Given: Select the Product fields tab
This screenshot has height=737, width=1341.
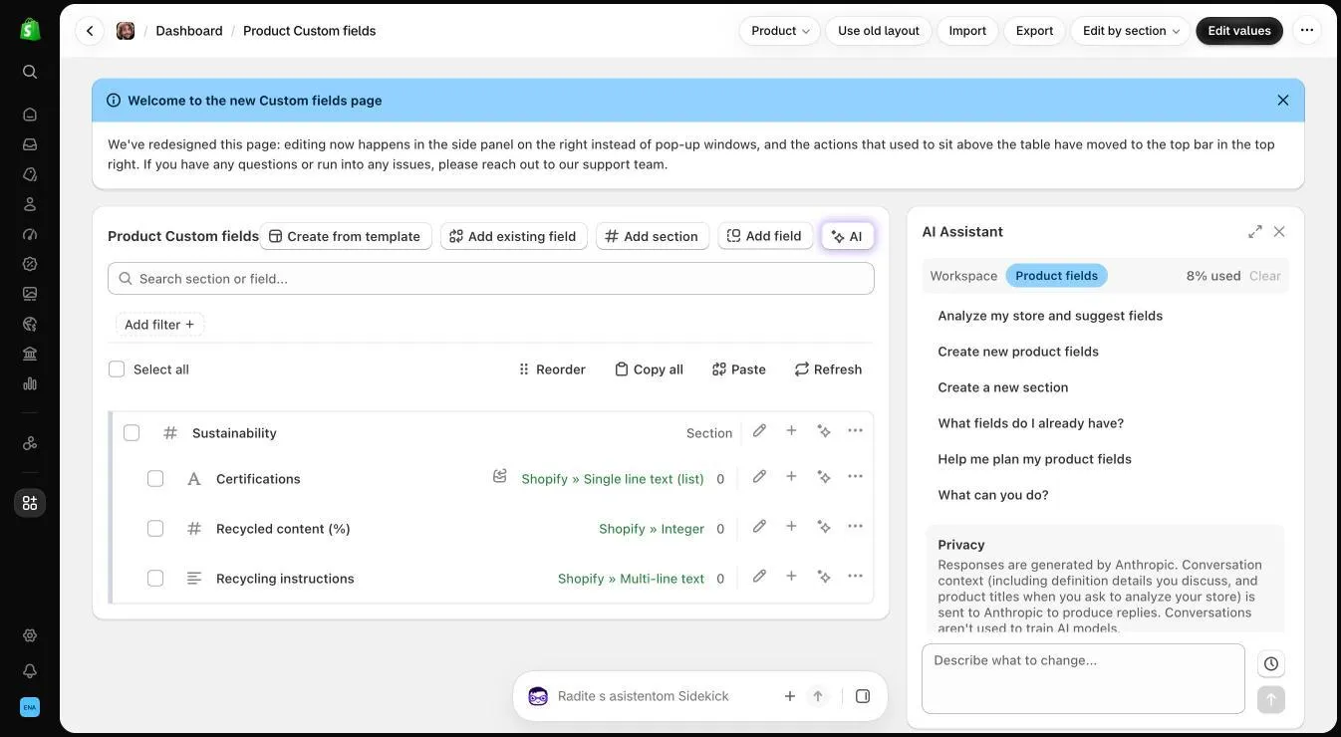Looking at the screenshot, I should [1056, 276].
